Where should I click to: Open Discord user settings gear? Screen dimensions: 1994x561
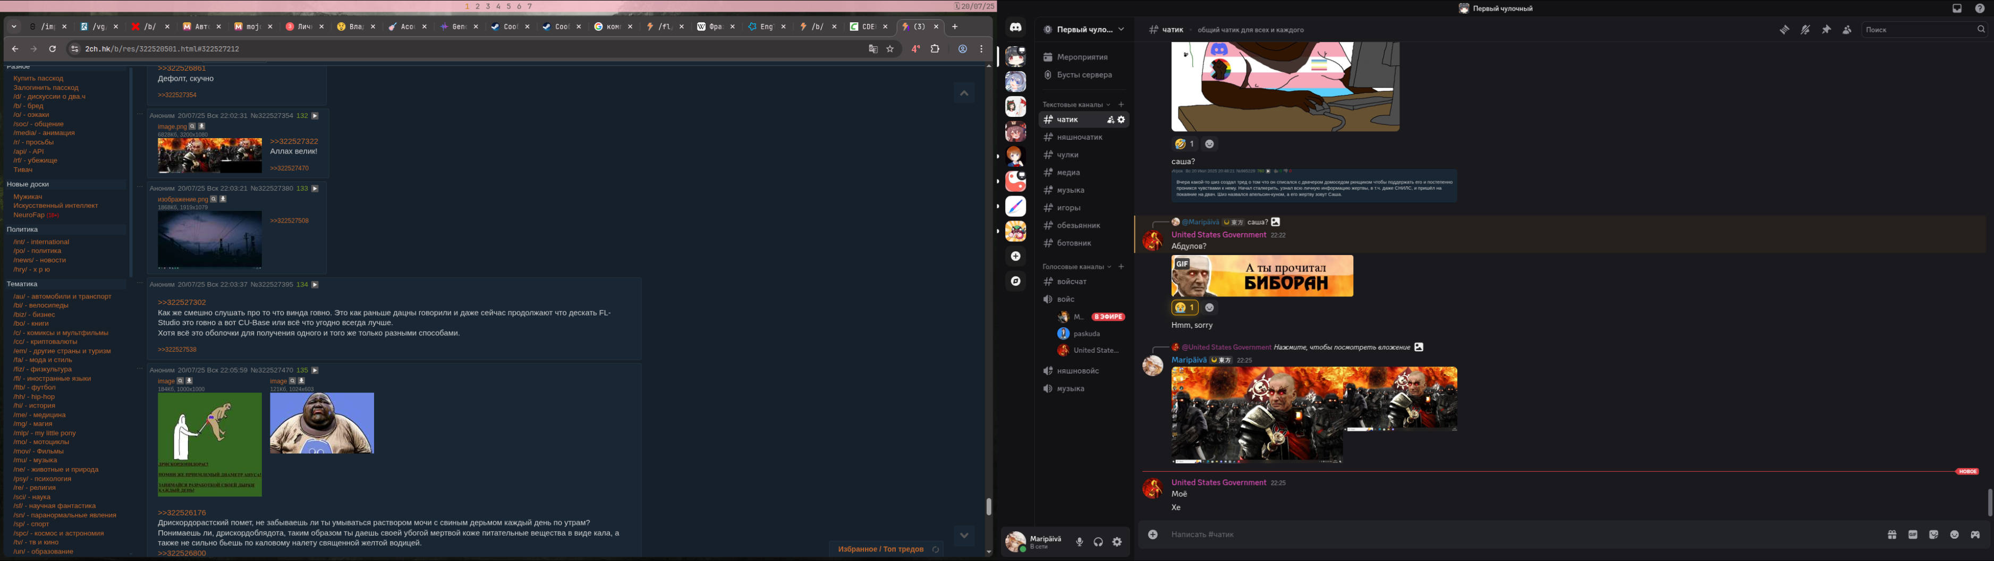coord(1117,542)
